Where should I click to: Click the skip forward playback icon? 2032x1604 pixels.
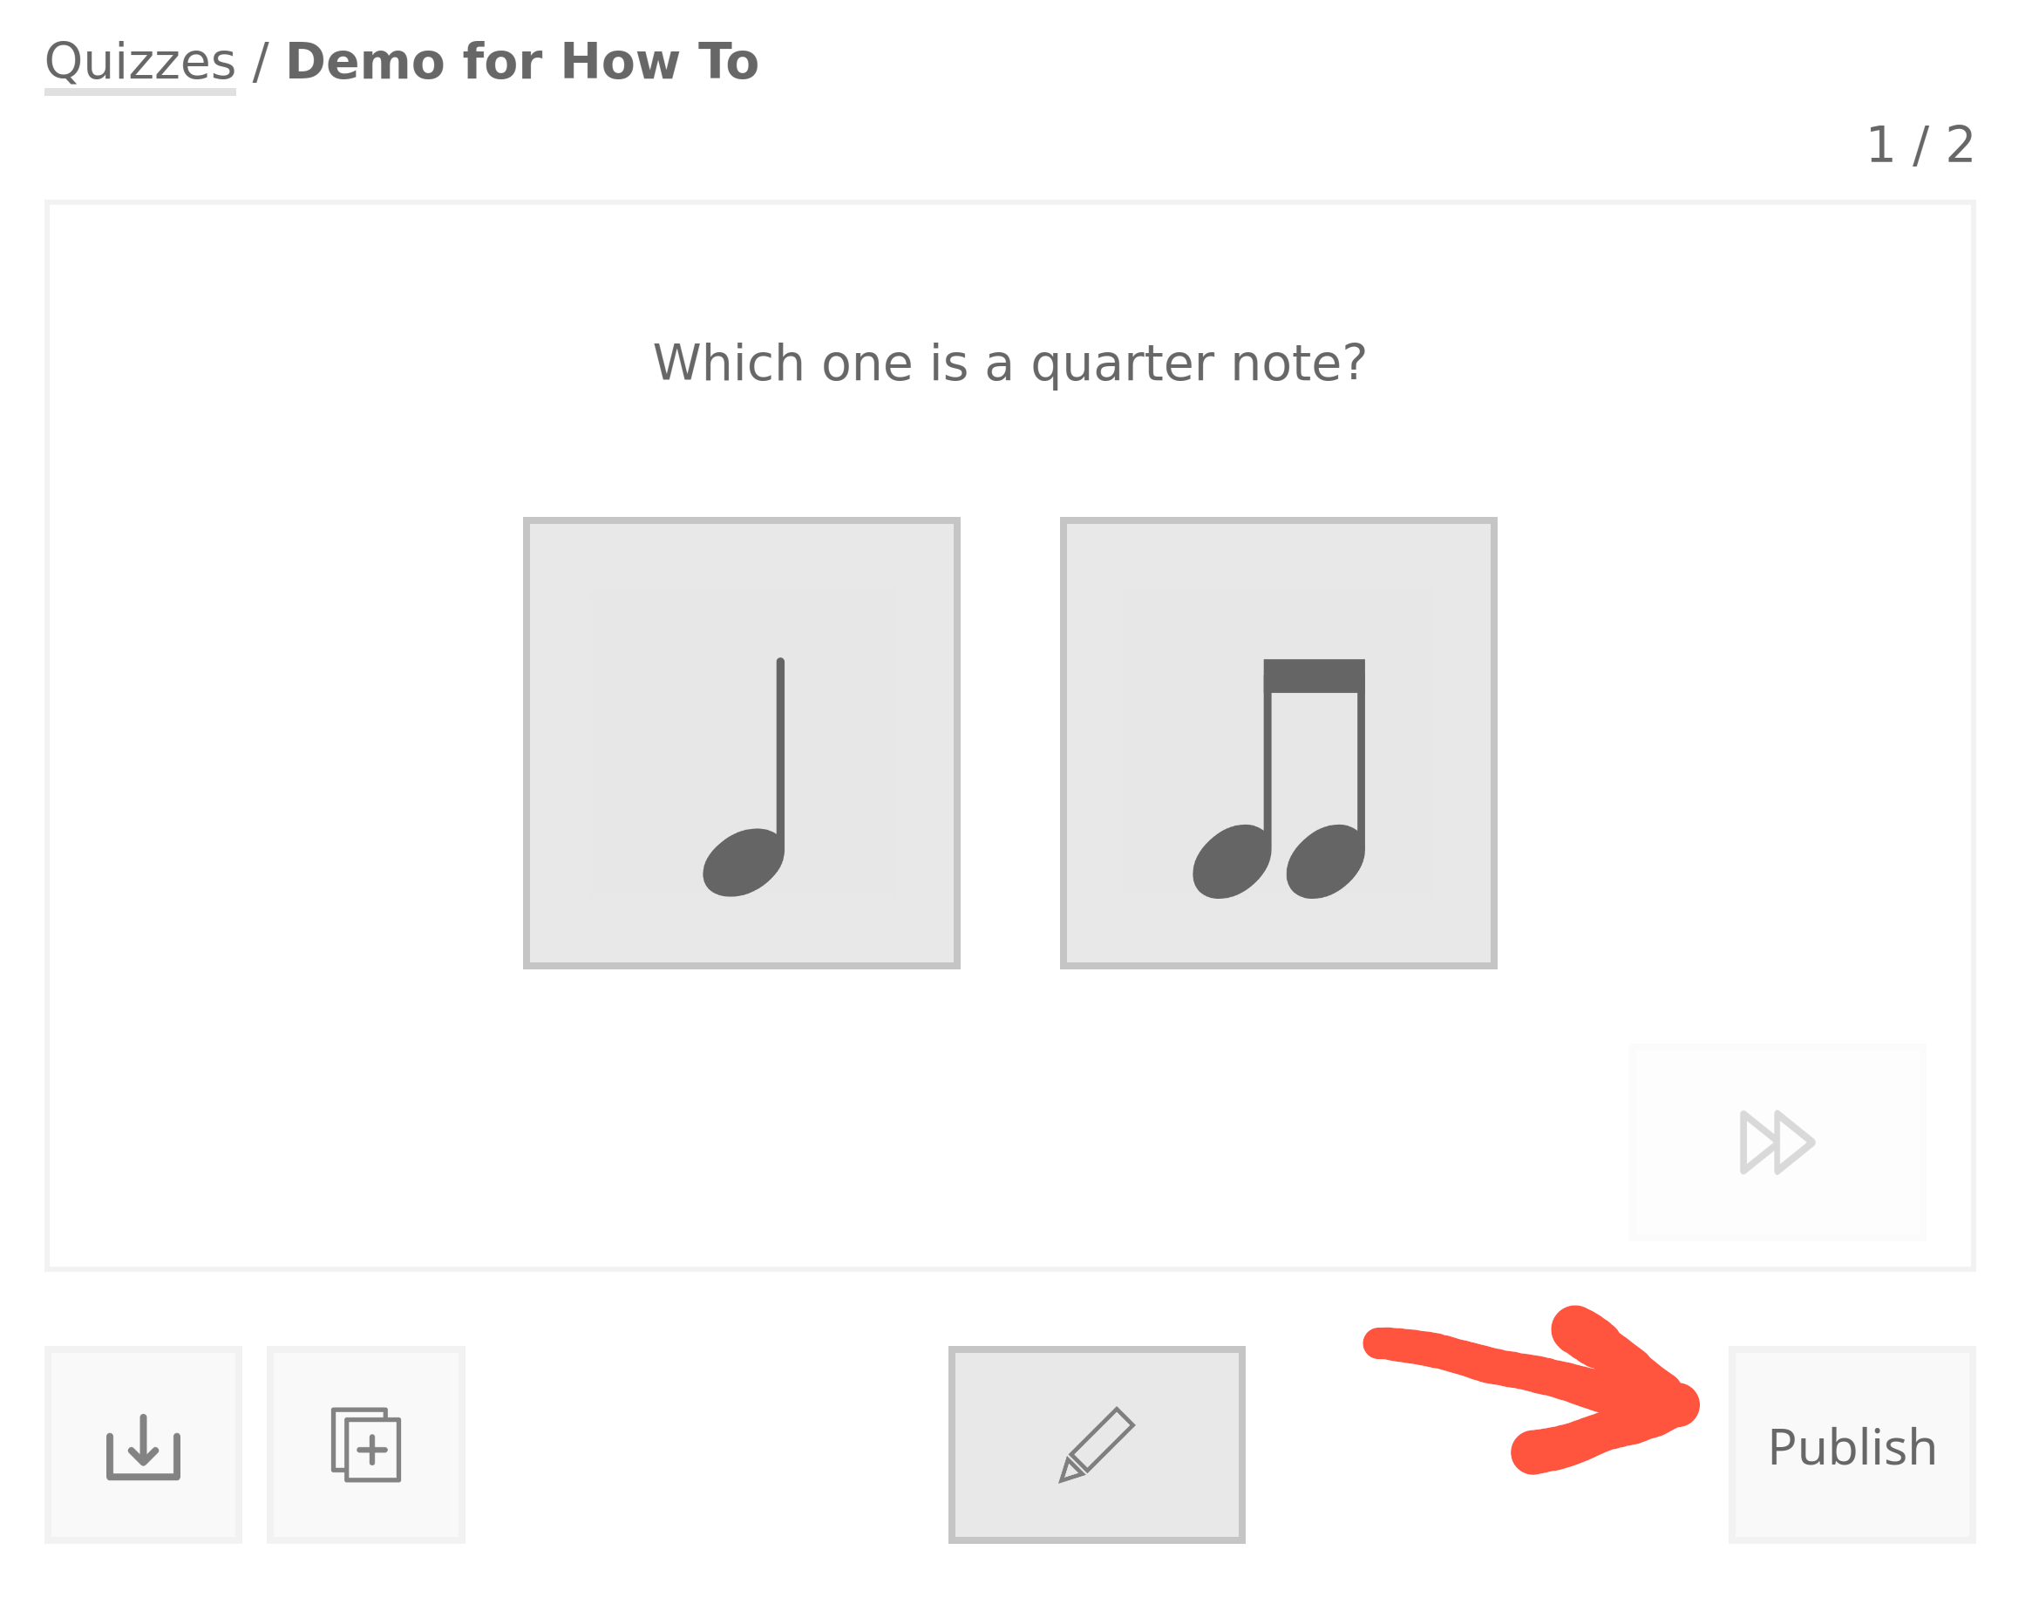click(1778, 1140)
